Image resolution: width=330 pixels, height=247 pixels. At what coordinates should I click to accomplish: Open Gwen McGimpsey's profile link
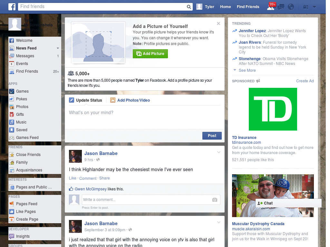(91, 189)
